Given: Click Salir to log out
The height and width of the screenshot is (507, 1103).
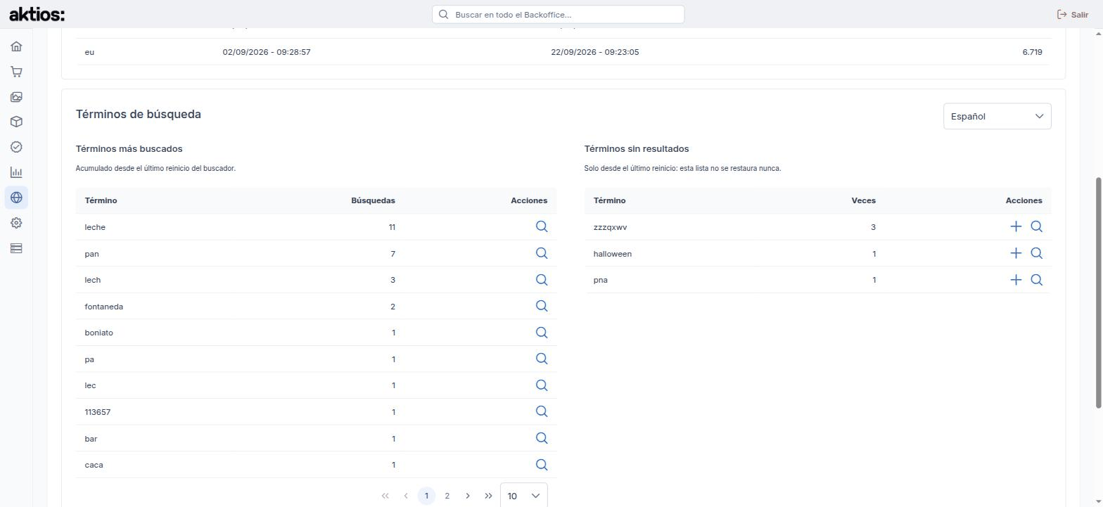Looking at the screenshot, I should 1073,14.
